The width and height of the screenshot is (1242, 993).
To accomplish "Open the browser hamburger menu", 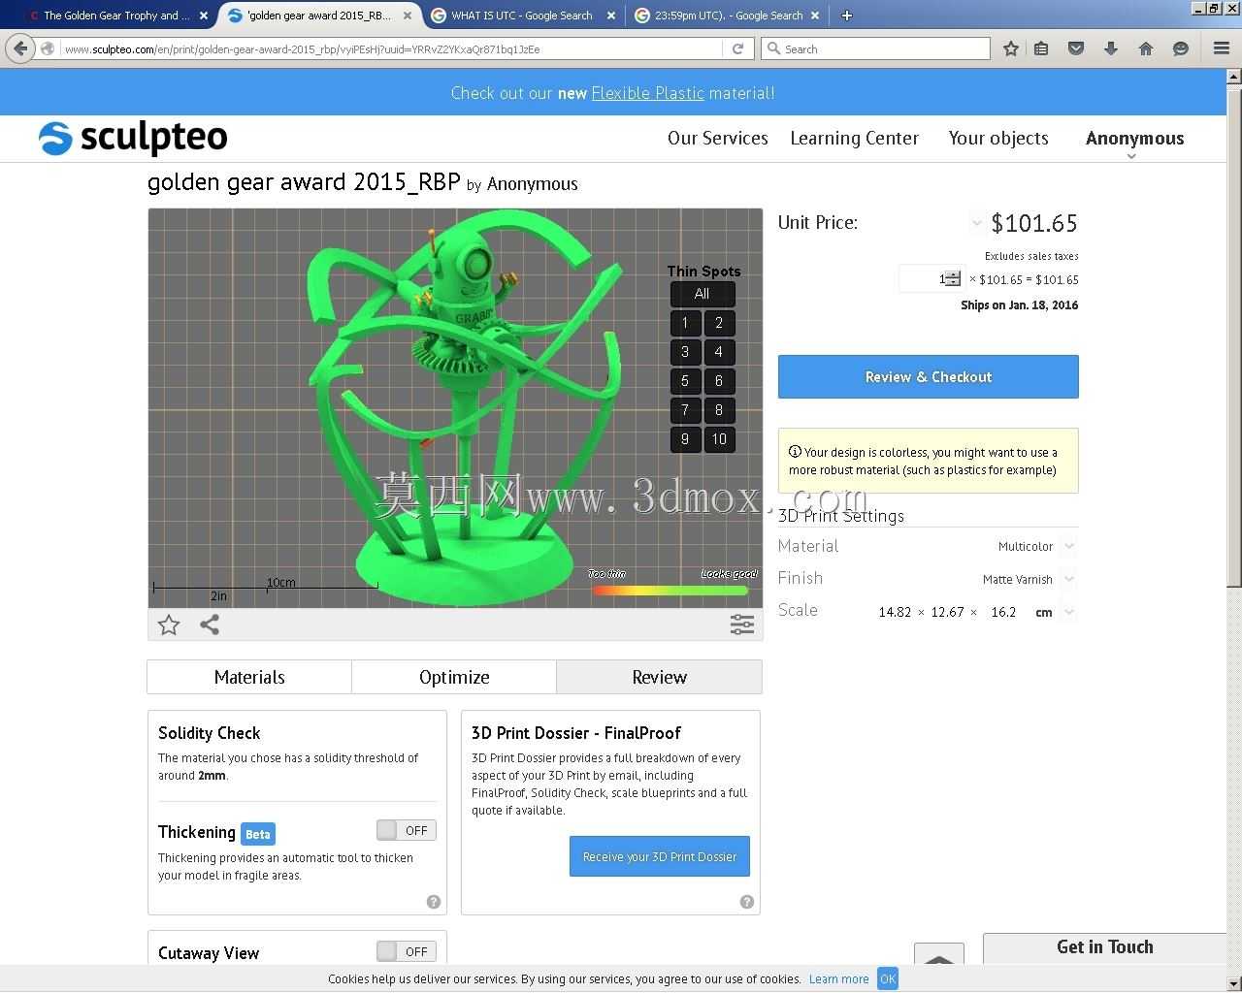I will [x=1222, y=48].
